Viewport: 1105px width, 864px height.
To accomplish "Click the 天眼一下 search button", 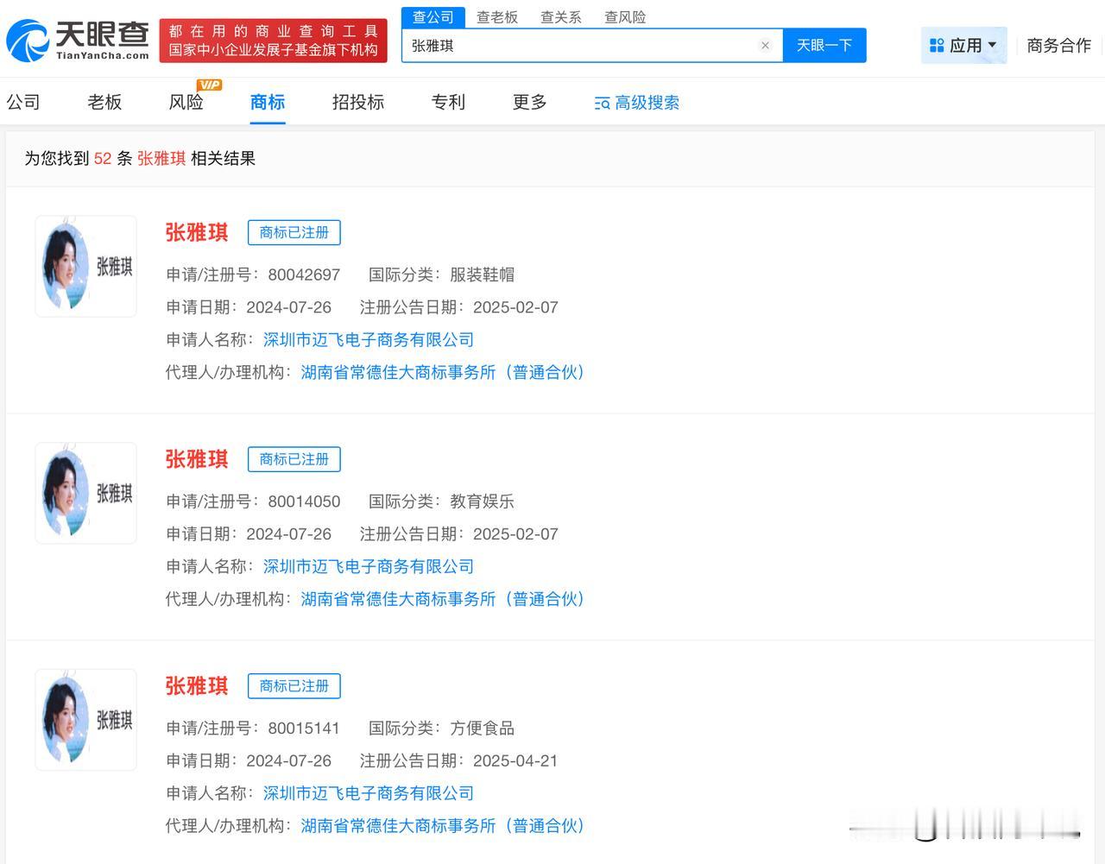I will [824, 46].
